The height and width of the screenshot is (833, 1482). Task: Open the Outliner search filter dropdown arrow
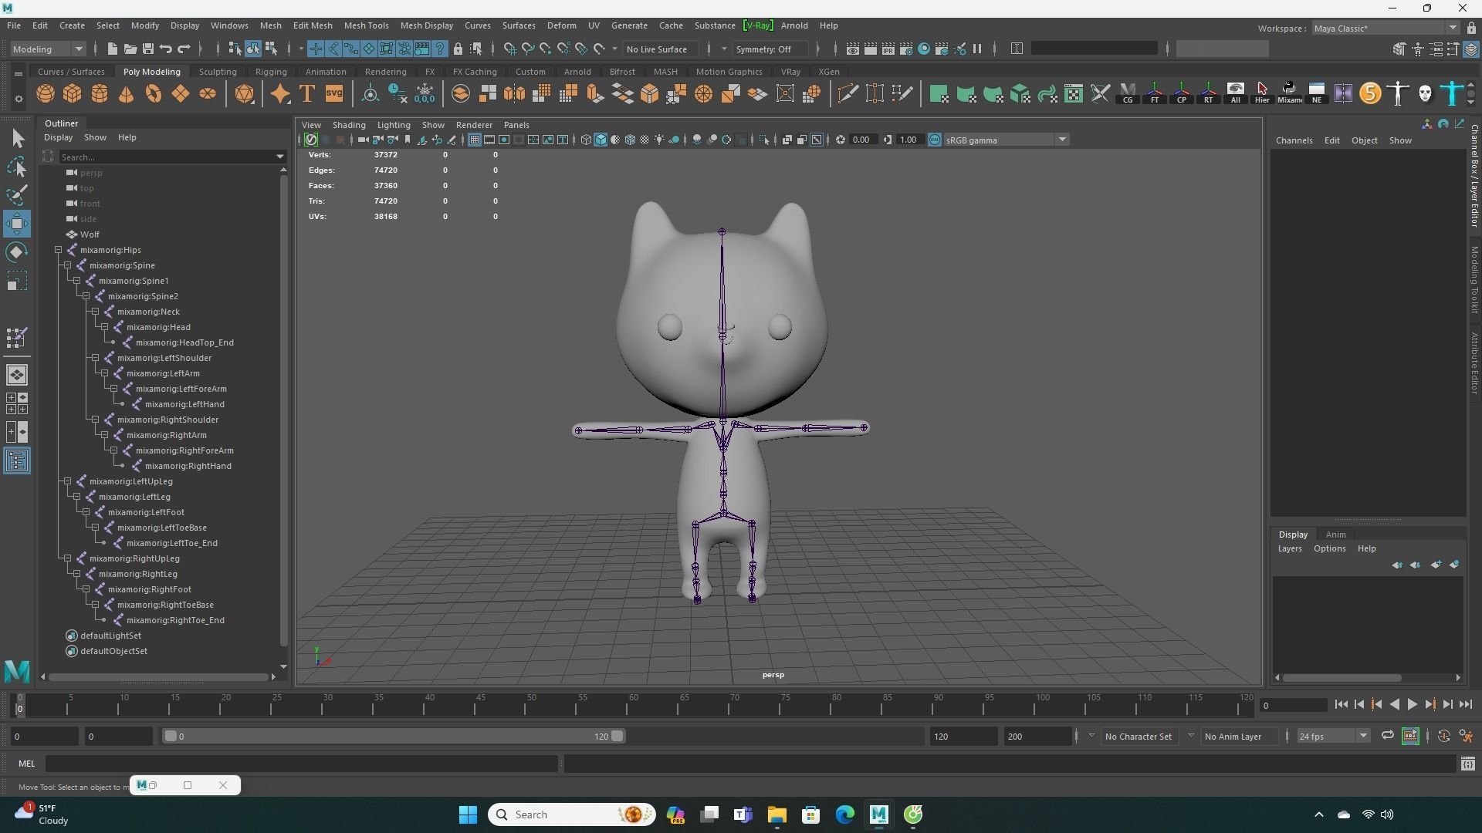pos(280,157)
